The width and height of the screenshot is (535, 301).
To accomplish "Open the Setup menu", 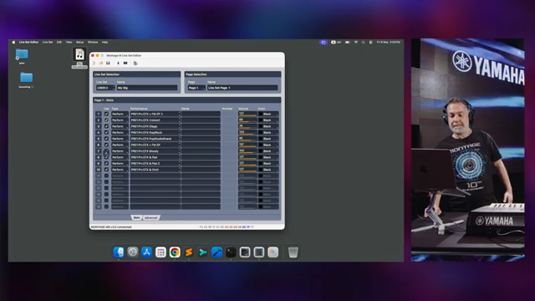I will click(80, 43).
